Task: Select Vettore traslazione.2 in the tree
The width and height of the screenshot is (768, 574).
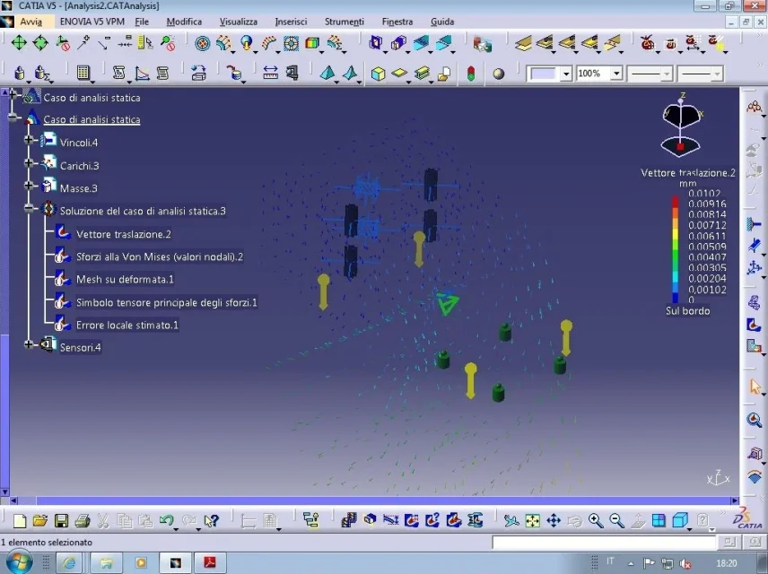Action: 124,234
